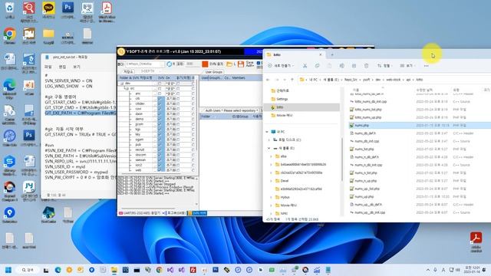Toggle SVN On checkbox for demo row
Image resolution: width=491 pixels, height=276 pixels.
point(160,120)
